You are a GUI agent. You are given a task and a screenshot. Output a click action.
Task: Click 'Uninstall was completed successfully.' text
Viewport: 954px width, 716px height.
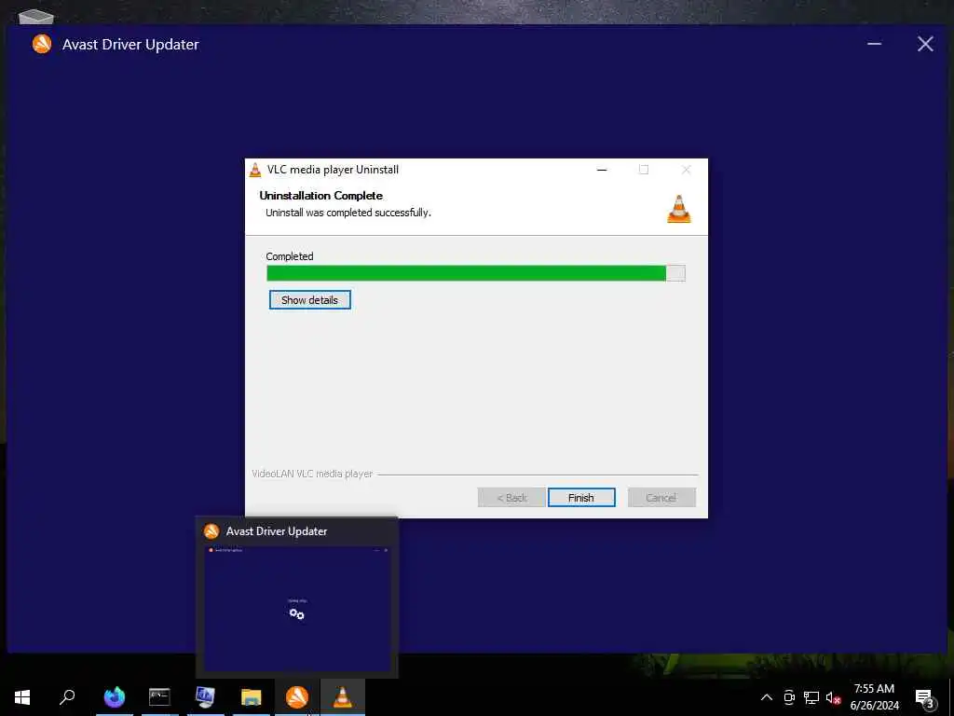[x=348, y=213]
